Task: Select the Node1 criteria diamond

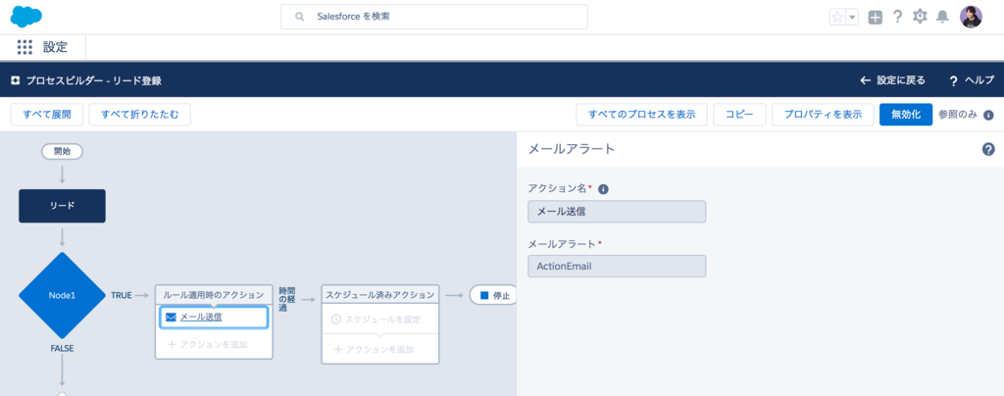Action: click(62, 296)
